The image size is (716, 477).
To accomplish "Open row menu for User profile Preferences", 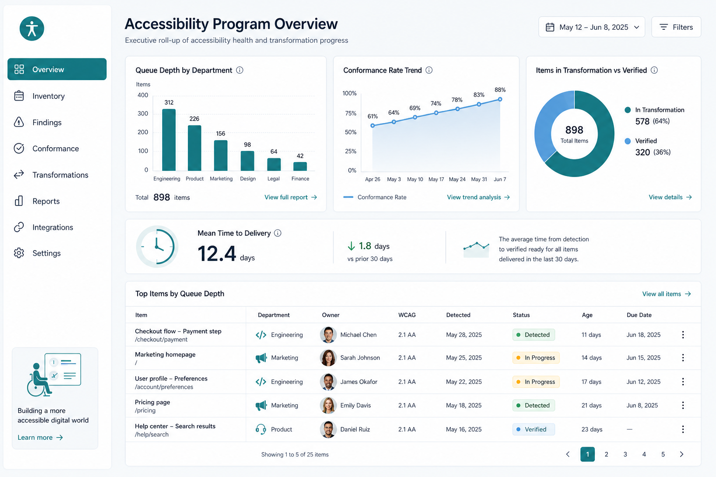I will click(683, 382).
